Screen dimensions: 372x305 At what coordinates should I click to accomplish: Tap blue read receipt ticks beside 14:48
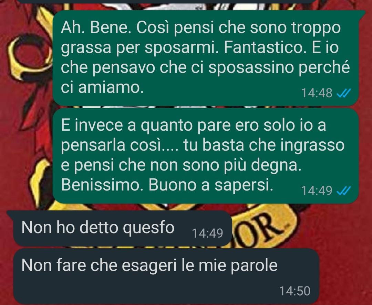pos(344,93)
